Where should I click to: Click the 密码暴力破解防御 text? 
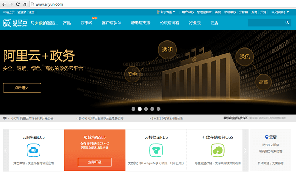click(270, 151)
